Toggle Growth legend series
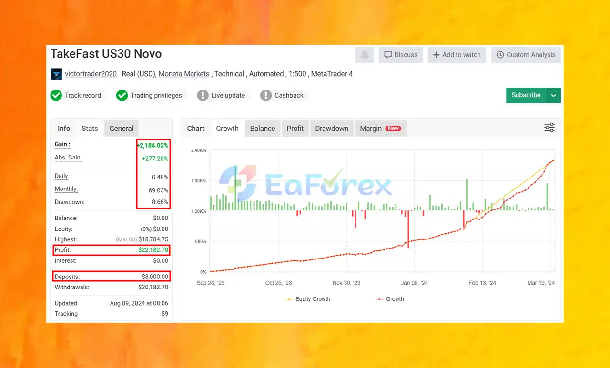This screenshot has height=368, width=610. pos(389,299)
